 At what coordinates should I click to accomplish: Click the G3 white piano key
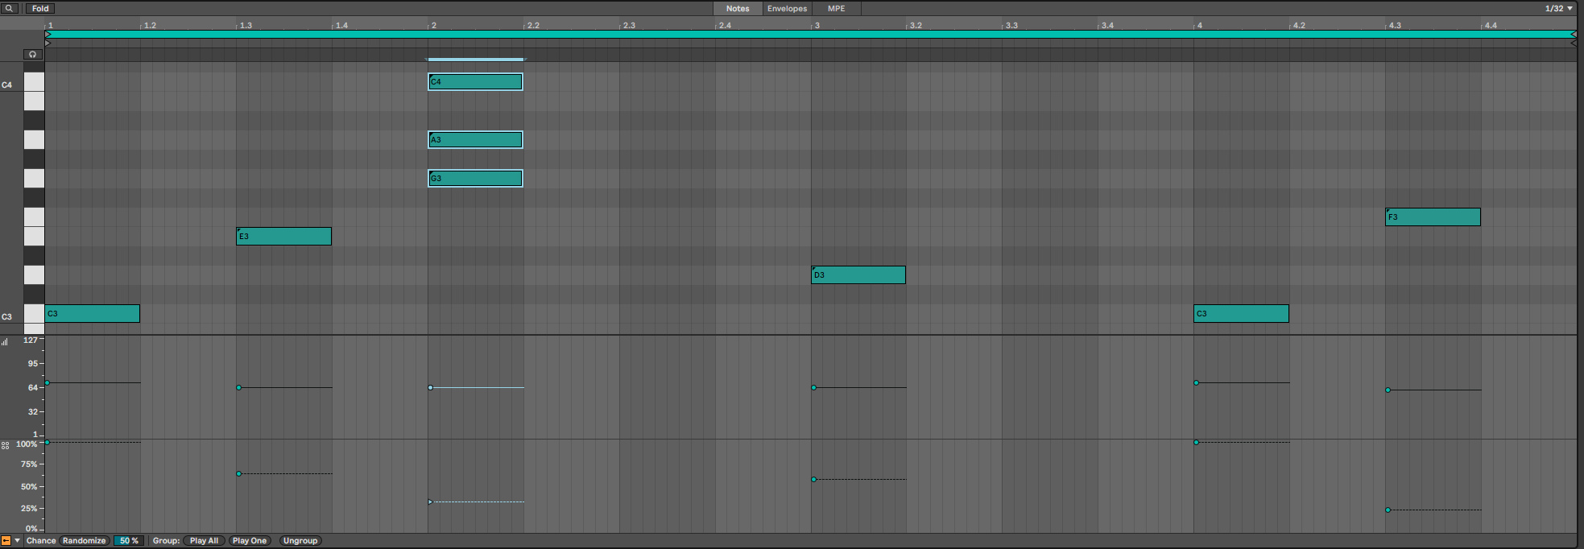pos(34,179)
